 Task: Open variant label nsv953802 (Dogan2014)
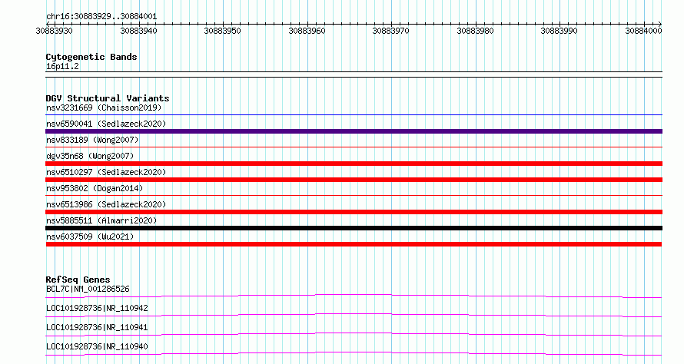95,188
